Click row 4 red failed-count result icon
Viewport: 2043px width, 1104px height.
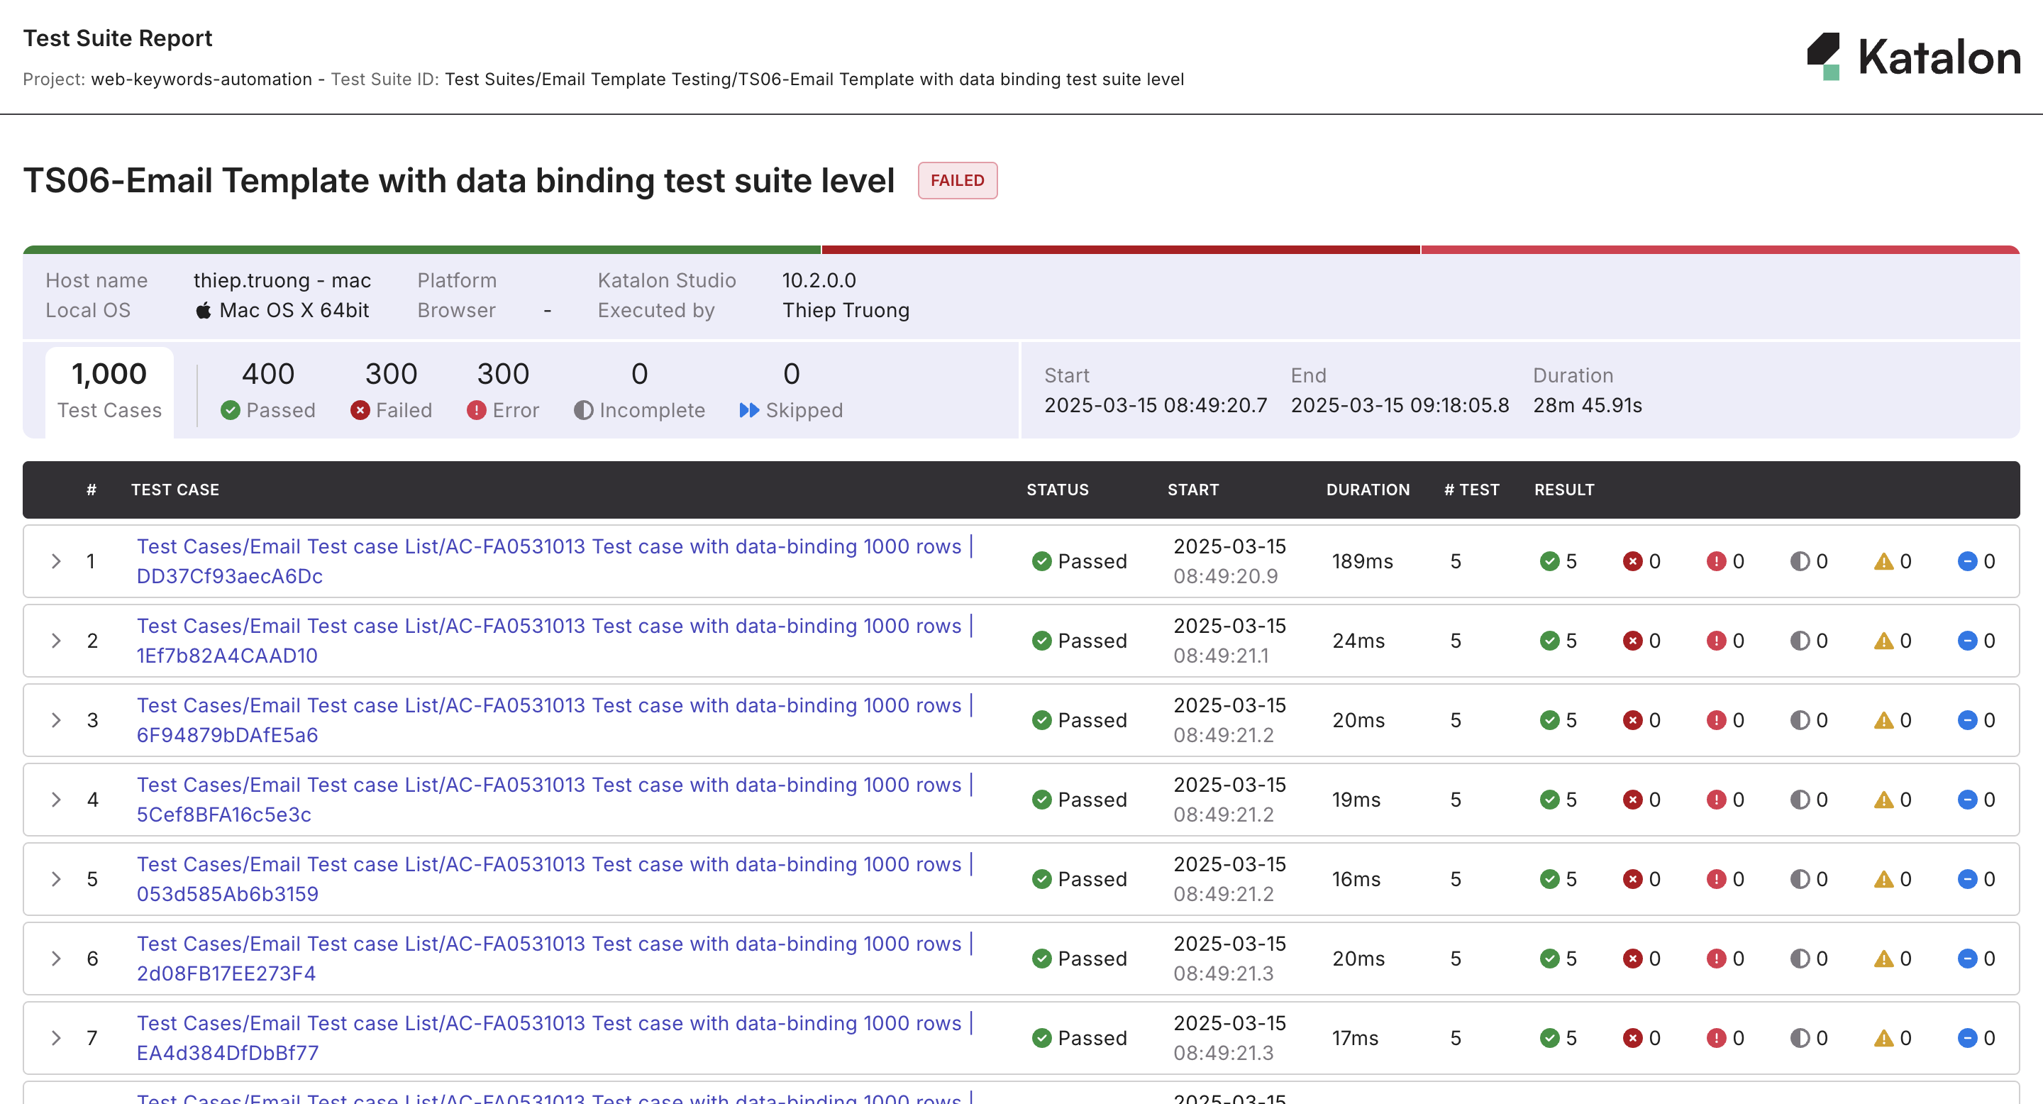click(1633, 800)
